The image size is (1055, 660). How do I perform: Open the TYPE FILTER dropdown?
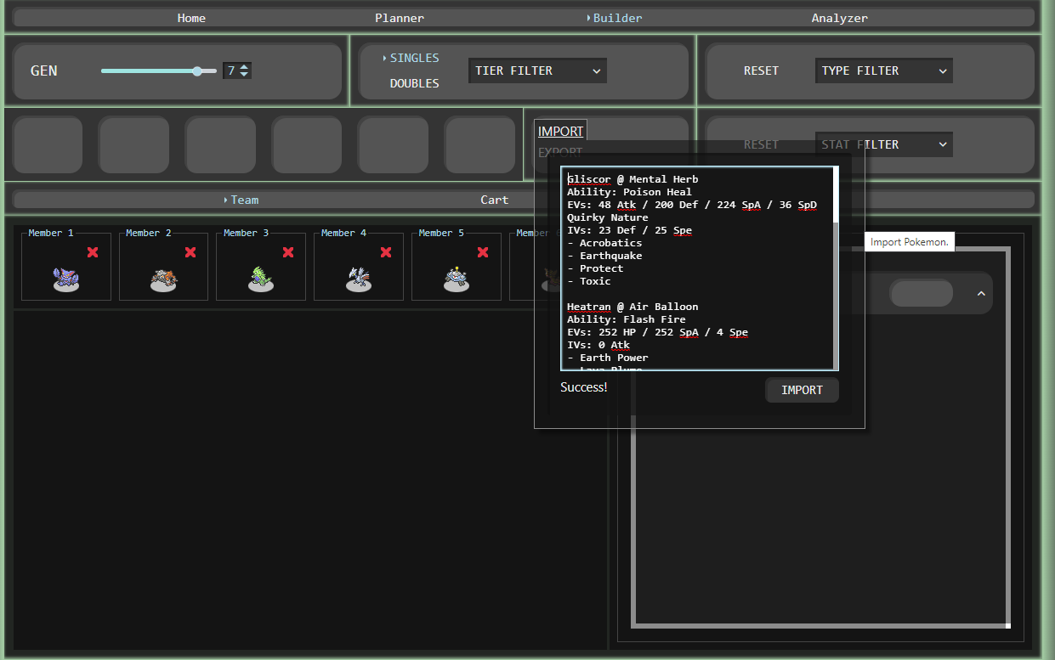pyautogui.click(x=883, y=71)
